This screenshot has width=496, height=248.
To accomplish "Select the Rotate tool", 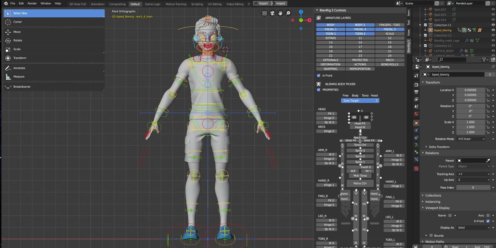I will click(x=18, y=41).
